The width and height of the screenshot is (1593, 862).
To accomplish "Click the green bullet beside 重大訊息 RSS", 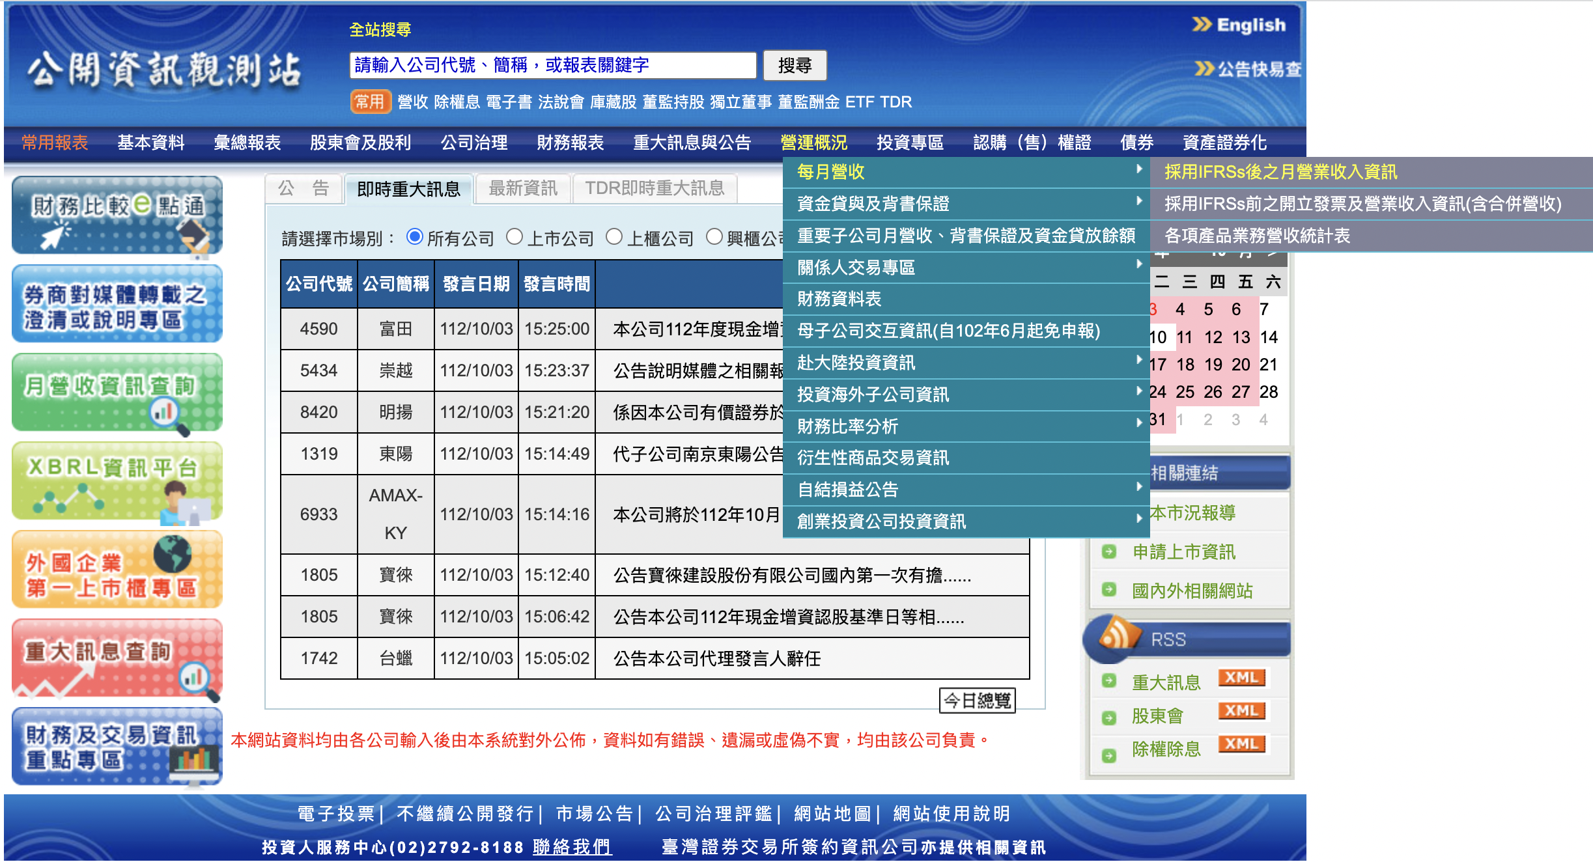I will [x=1108, y=681].
